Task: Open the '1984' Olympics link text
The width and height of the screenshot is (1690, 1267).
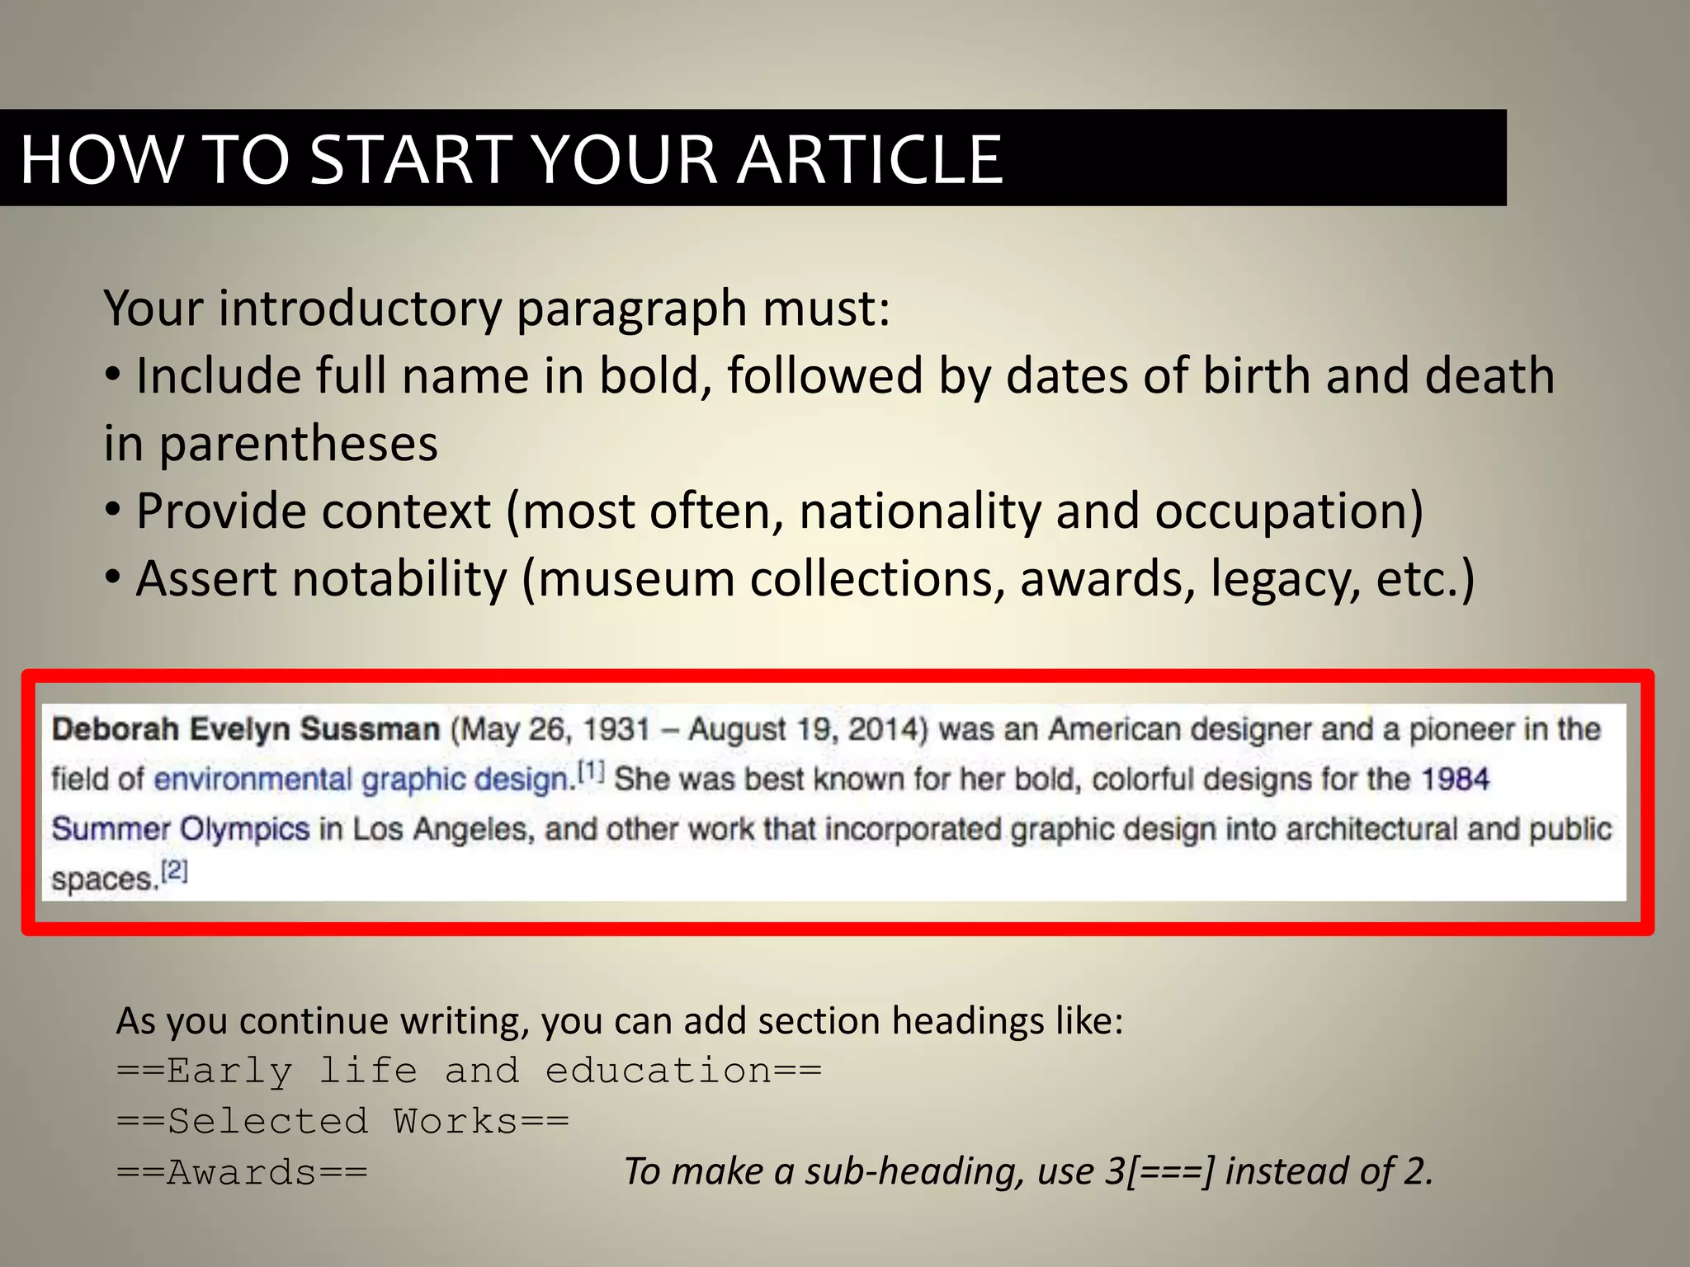Action: pos(1456,779)
